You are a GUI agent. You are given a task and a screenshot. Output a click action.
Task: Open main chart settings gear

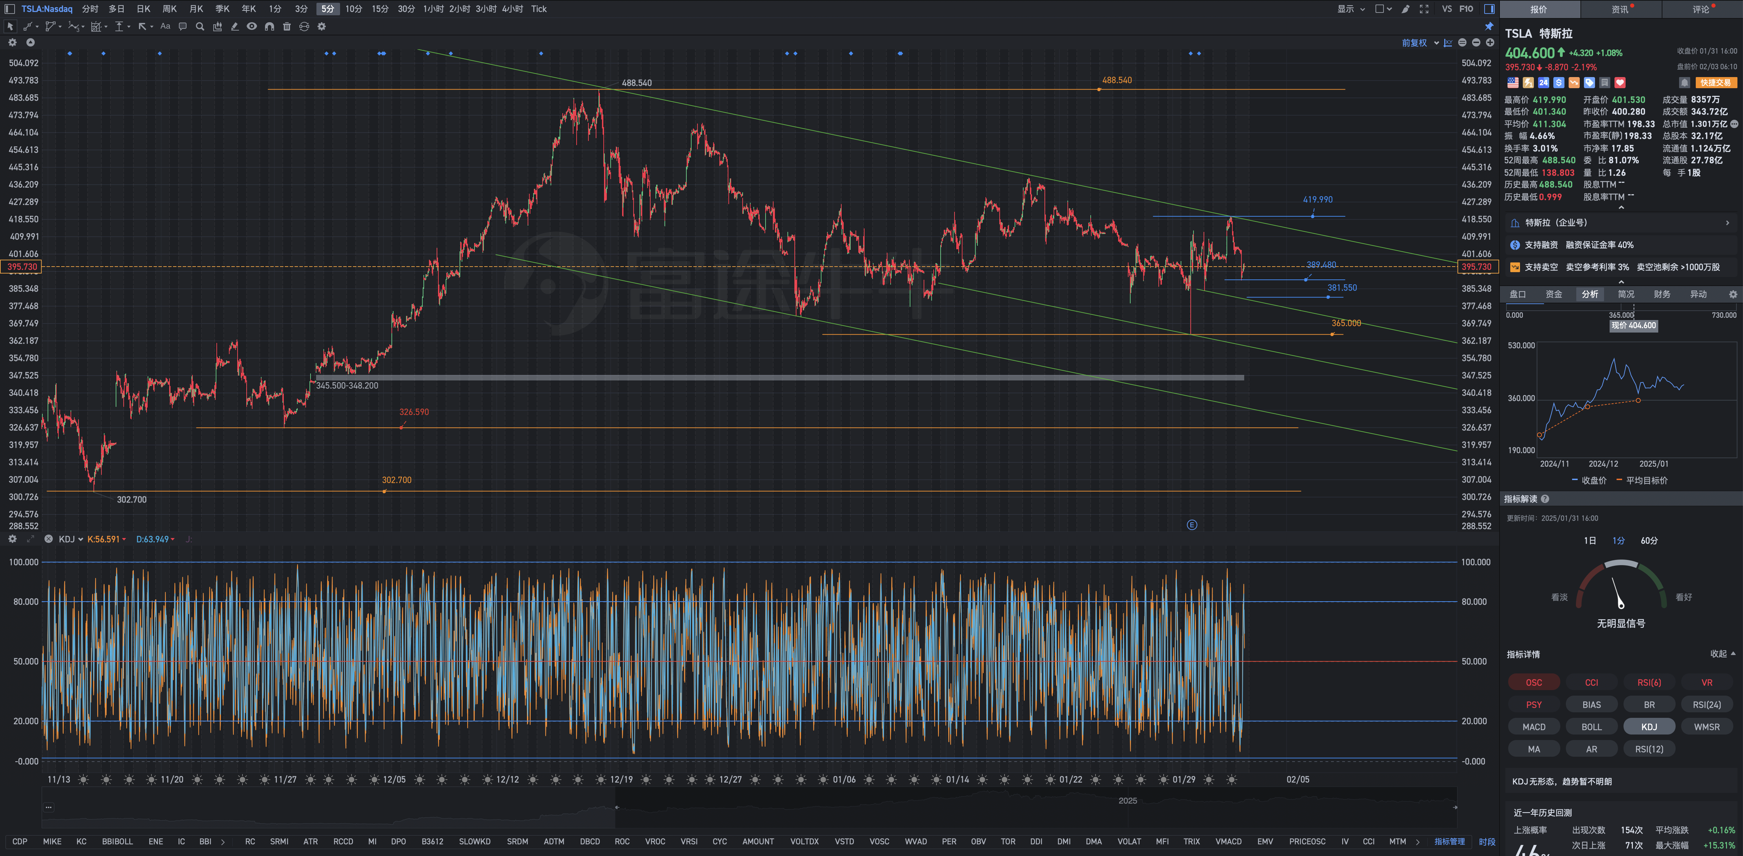tap(12, 42)
